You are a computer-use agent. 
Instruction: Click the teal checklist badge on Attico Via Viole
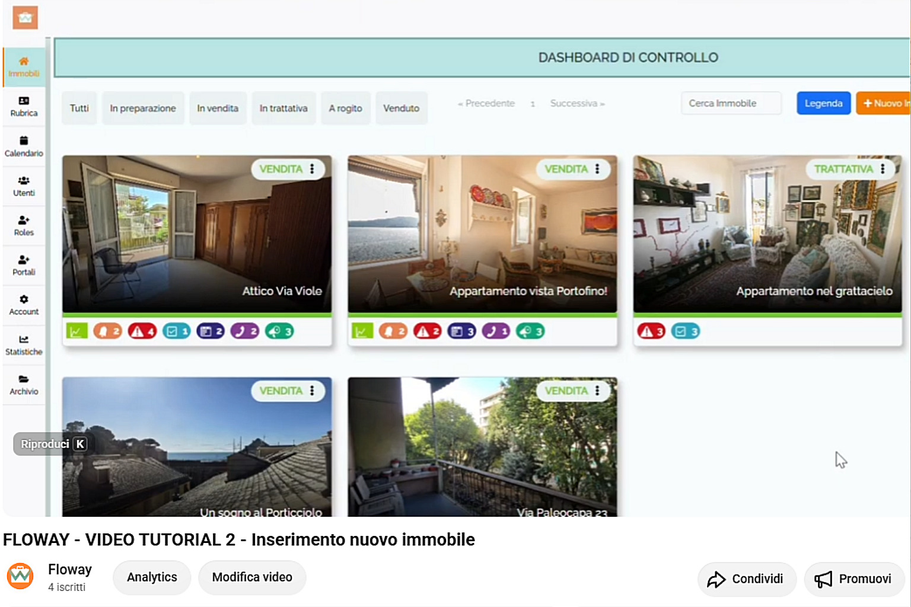coord(176,331)
